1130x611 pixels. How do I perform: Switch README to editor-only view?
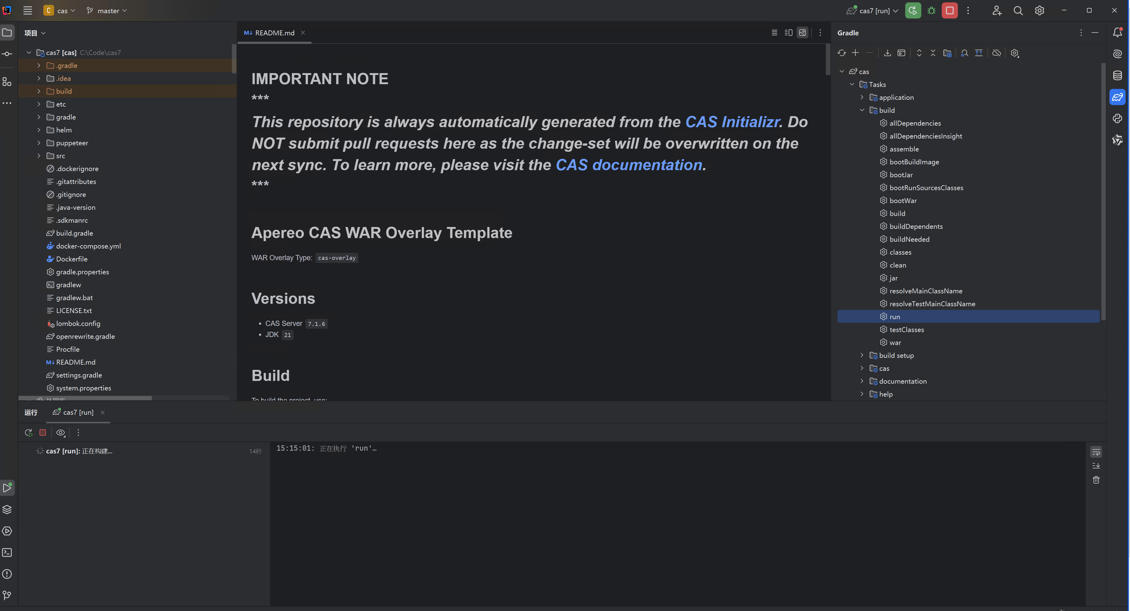click(x=774, y=33)
